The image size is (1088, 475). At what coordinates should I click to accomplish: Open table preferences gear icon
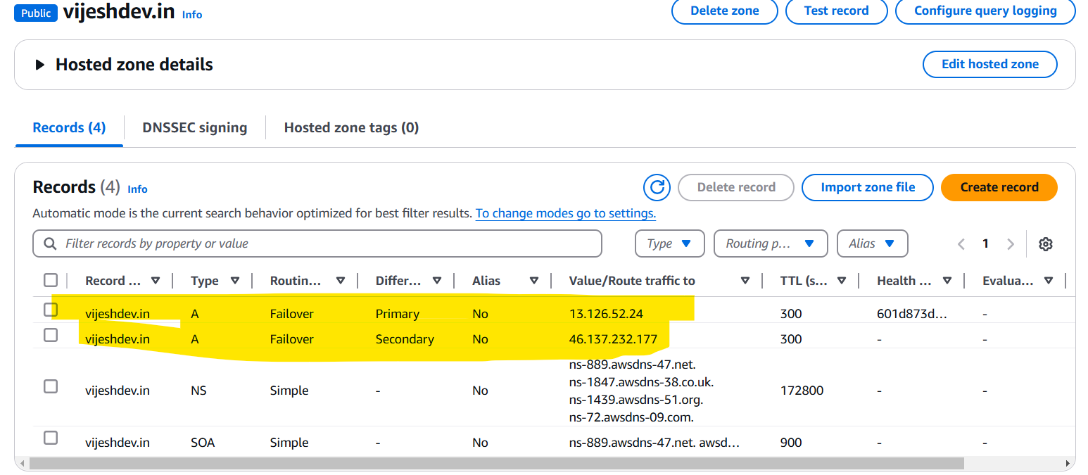[x=1046, y=244]
